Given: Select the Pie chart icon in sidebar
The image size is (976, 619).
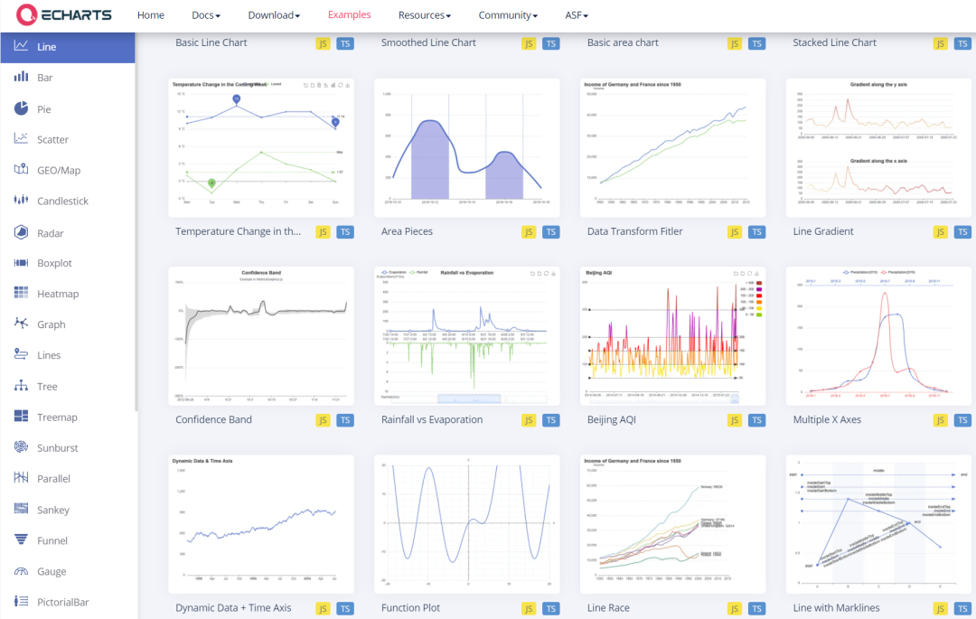Looking at the screenshot, I should (x=21, y=108).
